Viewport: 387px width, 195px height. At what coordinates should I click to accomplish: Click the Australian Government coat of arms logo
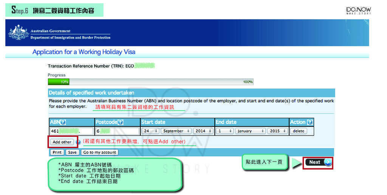[x=19, y=32]
